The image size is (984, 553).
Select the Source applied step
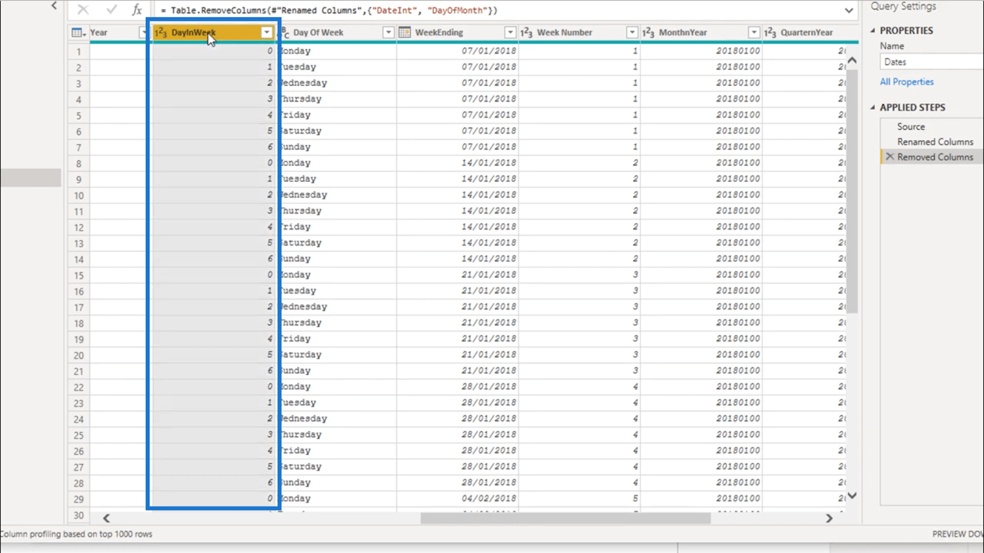point(911,126)
